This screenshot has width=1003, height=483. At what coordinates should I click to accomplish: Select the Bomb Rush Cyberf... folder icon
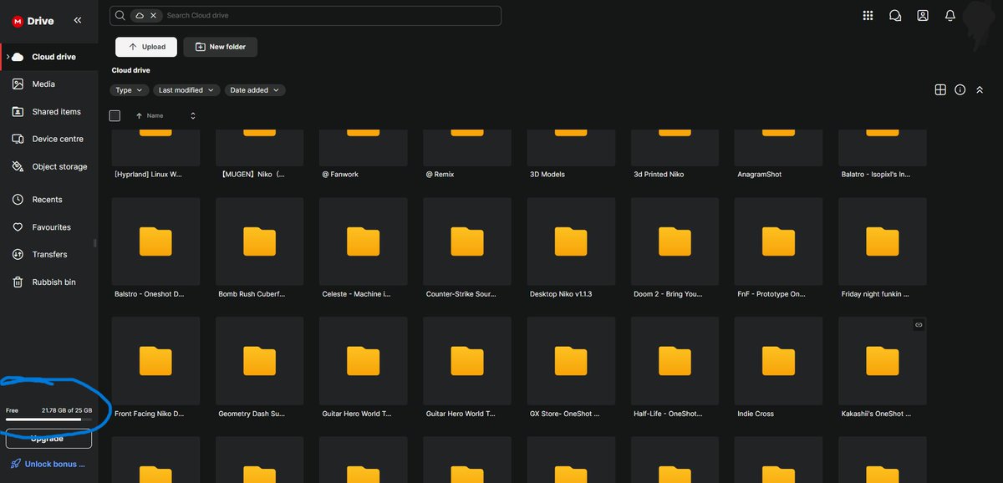coord(259,241)
